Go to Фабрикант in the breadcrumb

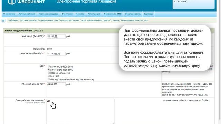point(13,20)
